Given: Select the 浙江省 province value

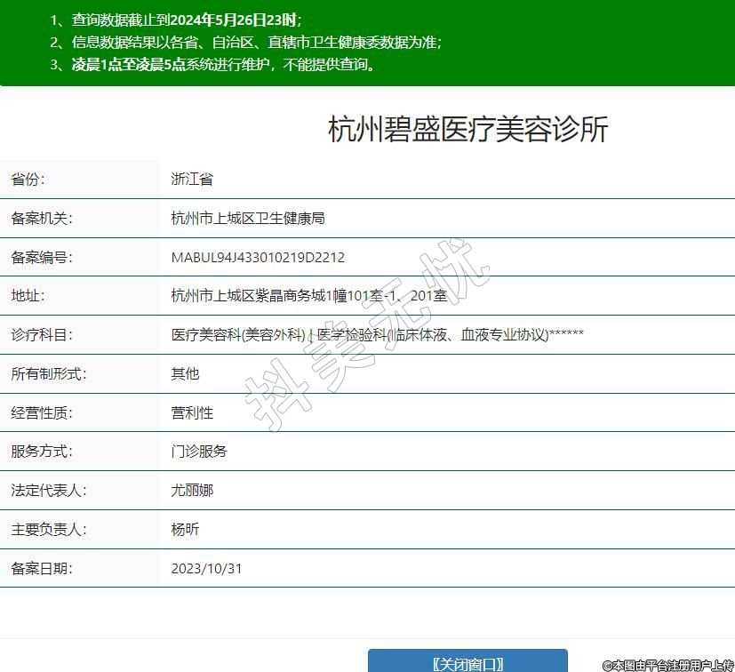Looking at the screenshot, I should [x=192, y=180].
